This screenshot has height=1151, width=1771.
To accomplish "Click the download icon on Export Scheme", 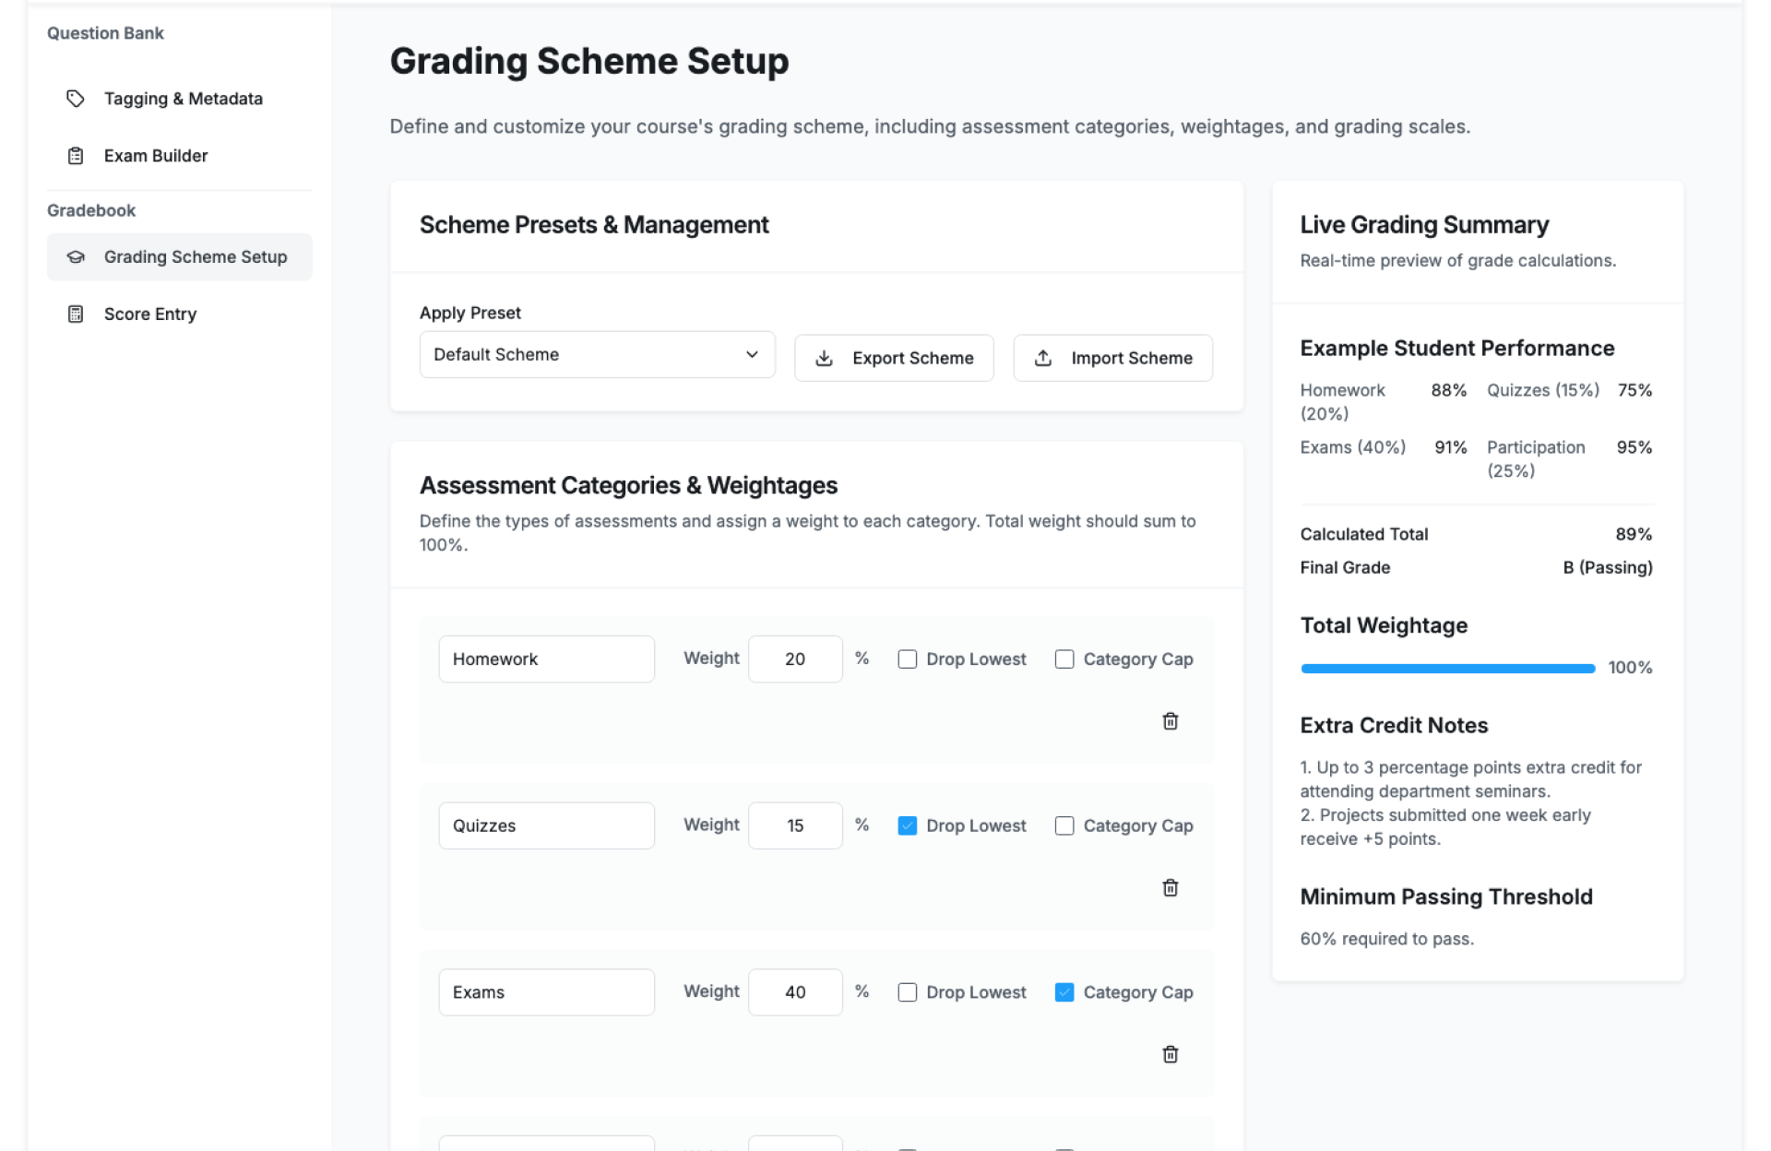I will tap(825, 358).
